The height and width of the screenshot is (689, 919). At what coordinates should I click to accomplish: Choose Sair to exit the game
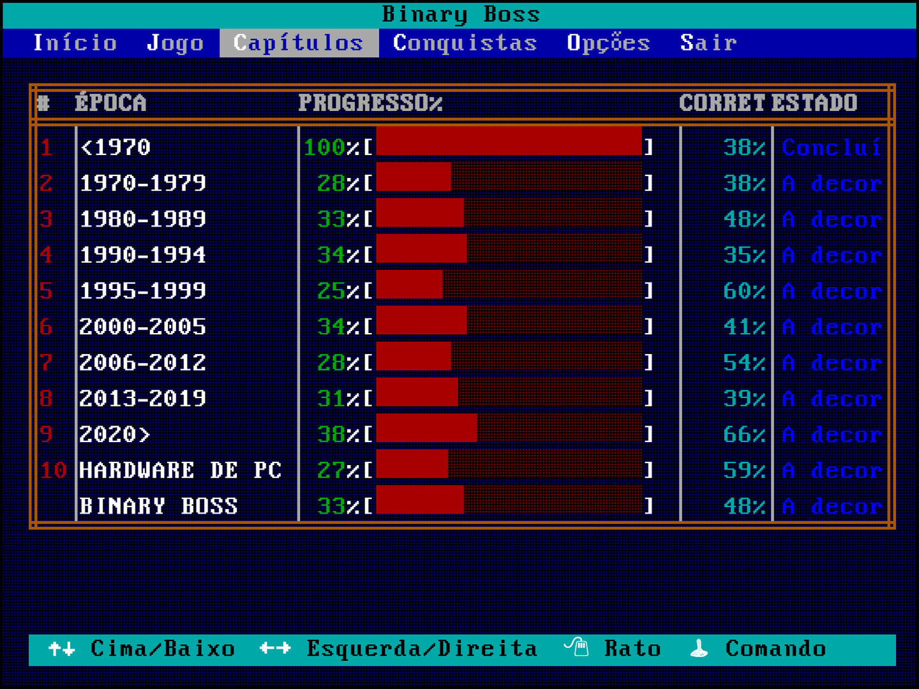point(708,43)
